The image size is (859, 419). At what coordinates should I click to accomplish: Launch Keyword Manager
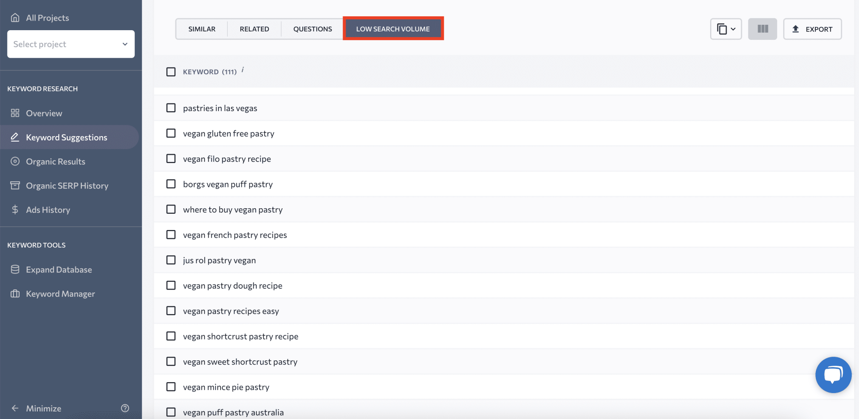click(60, 293)
